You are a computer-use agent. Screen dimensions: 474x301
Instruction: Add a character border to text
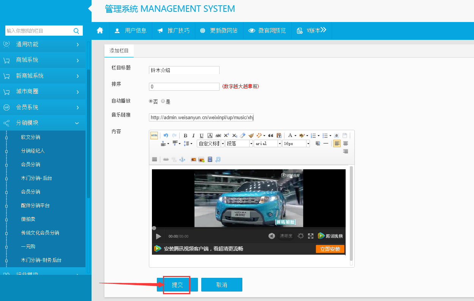(x=210, y=136)
